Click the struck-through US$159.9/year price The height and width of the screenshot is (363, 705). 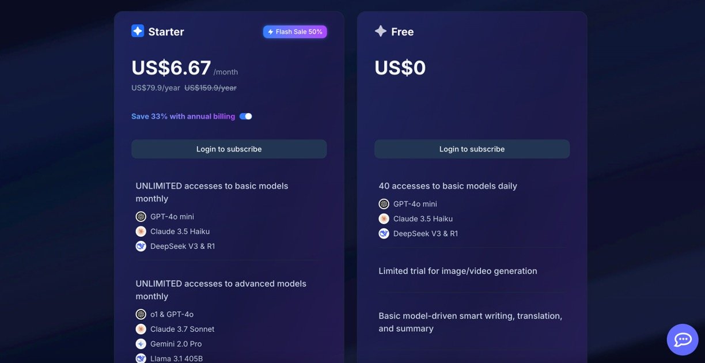pyautogui.click(x=210, y=88)
